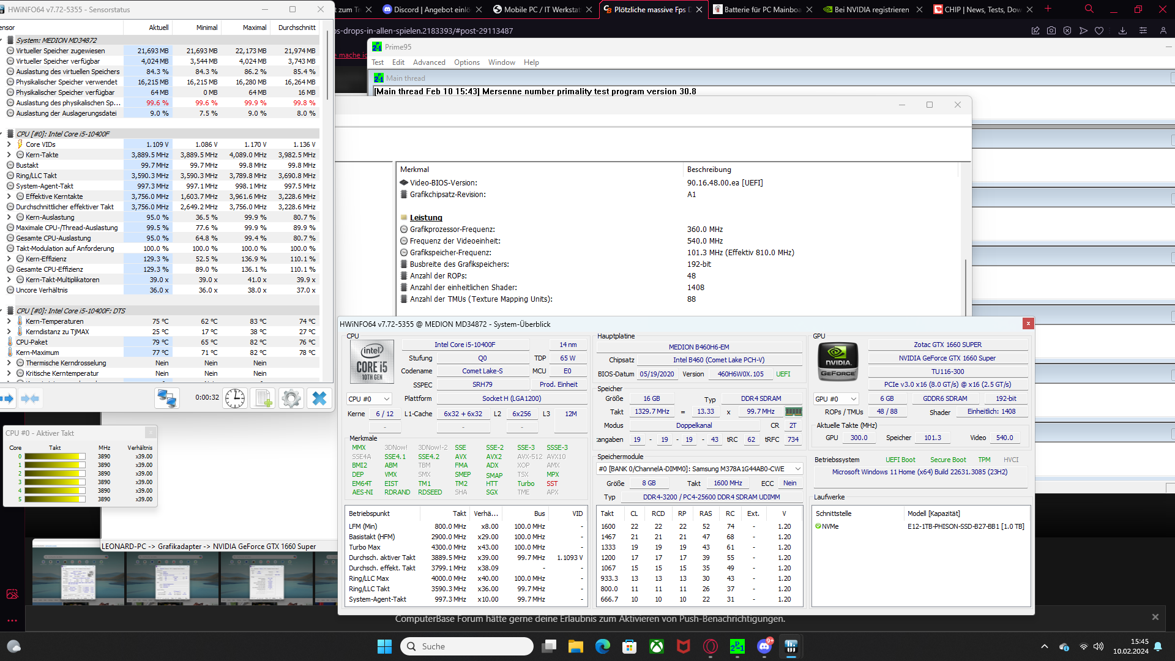Expand the Kern-Temperaturen sensor row

coord(9,321)
